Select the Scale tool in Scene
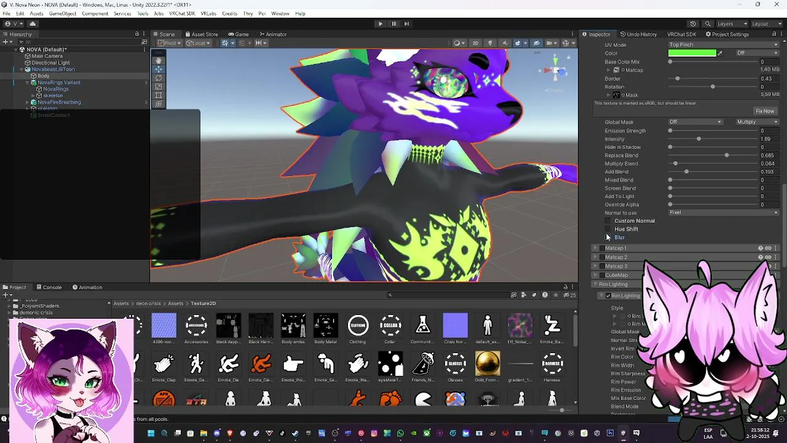This screenshot has height=443, width=787. 159,86
